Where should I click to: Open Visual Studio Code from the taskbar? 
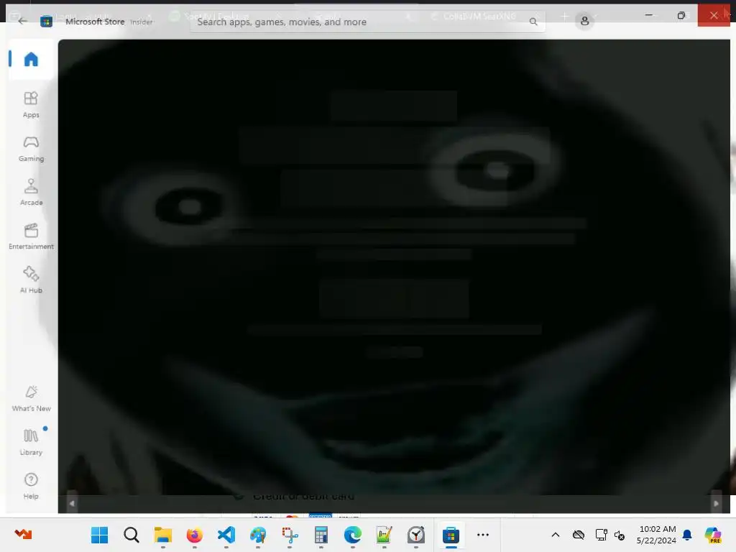(226, 535)
